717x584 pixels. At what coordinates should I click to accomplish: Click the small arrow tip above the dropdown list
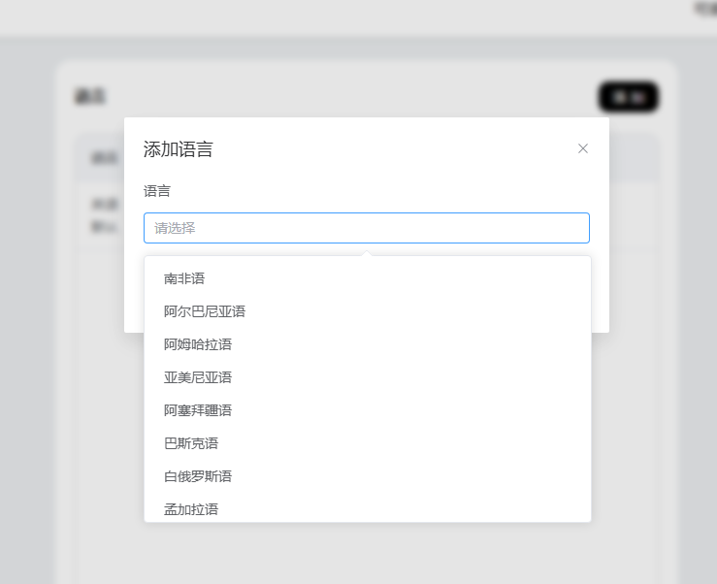coord(367,253)
